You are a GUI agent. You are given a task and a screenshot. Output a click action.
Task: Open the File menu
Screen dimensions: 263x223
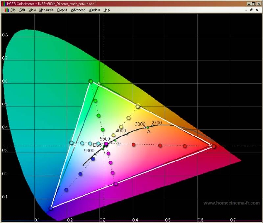tap(13, 10)
